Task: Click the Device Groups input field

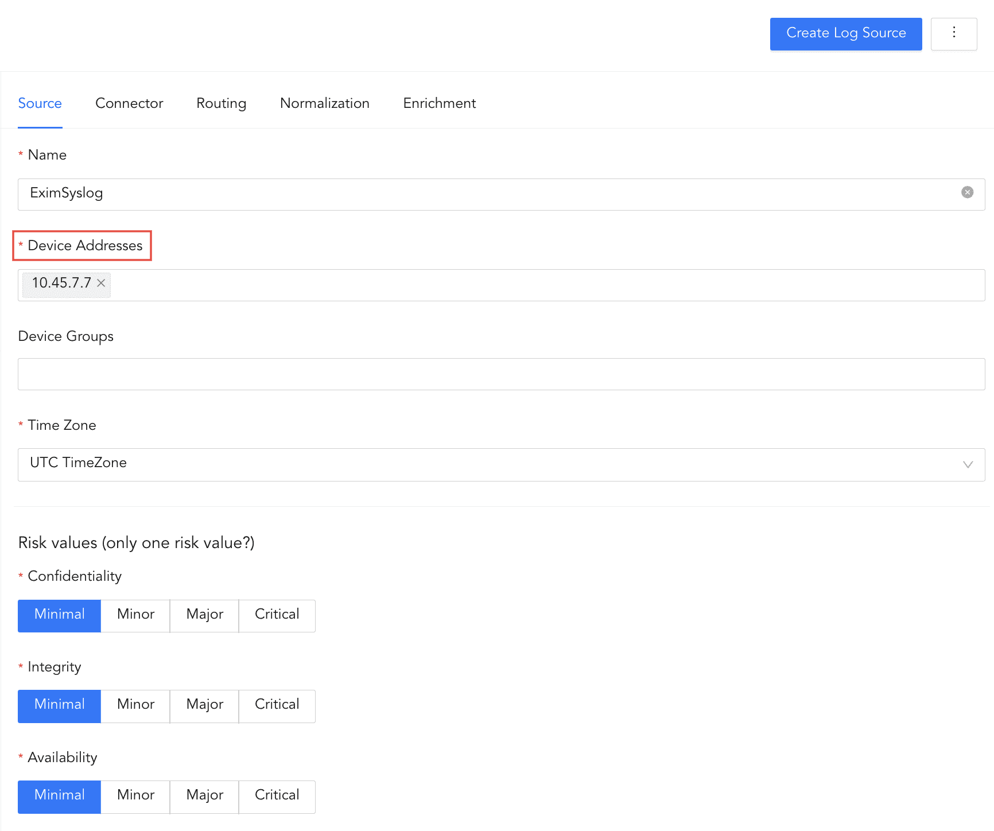Action: click(x=500, y=374)
